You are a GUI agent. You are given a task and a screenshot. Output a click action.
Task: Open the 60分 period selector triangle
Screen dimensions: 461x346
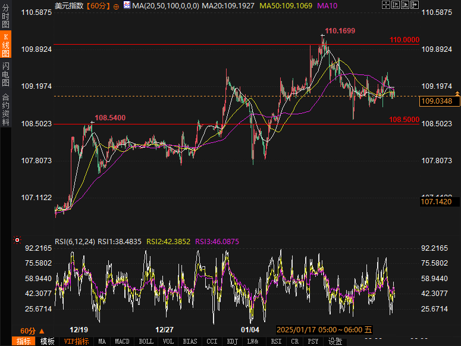(42, 331)
